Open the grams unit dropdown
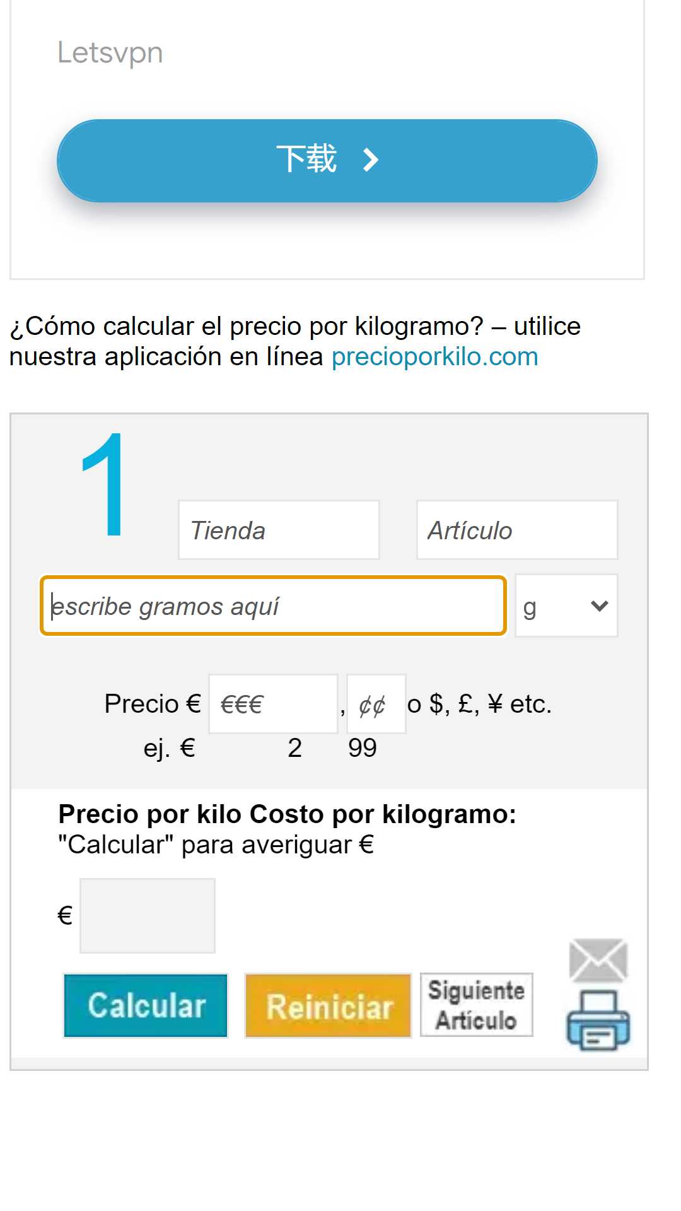Image resolution: width=681 pixels, height=1211 pixels. [x=566, y=605]
